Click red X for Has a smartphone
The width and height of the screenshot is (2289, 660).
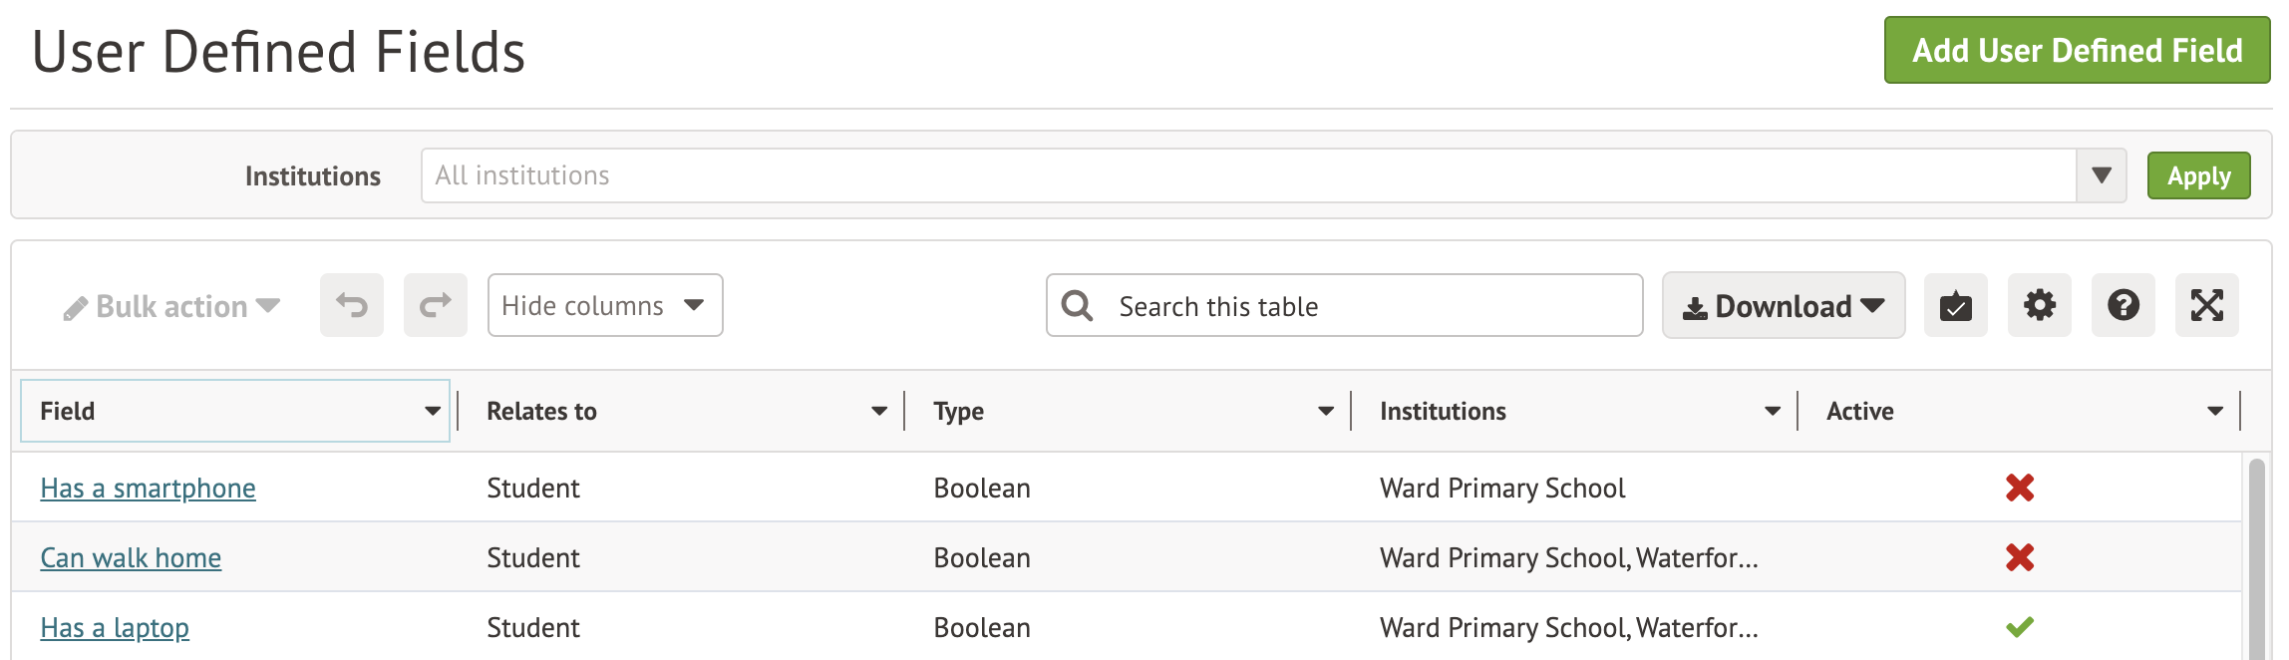(x=2020, y=488)
